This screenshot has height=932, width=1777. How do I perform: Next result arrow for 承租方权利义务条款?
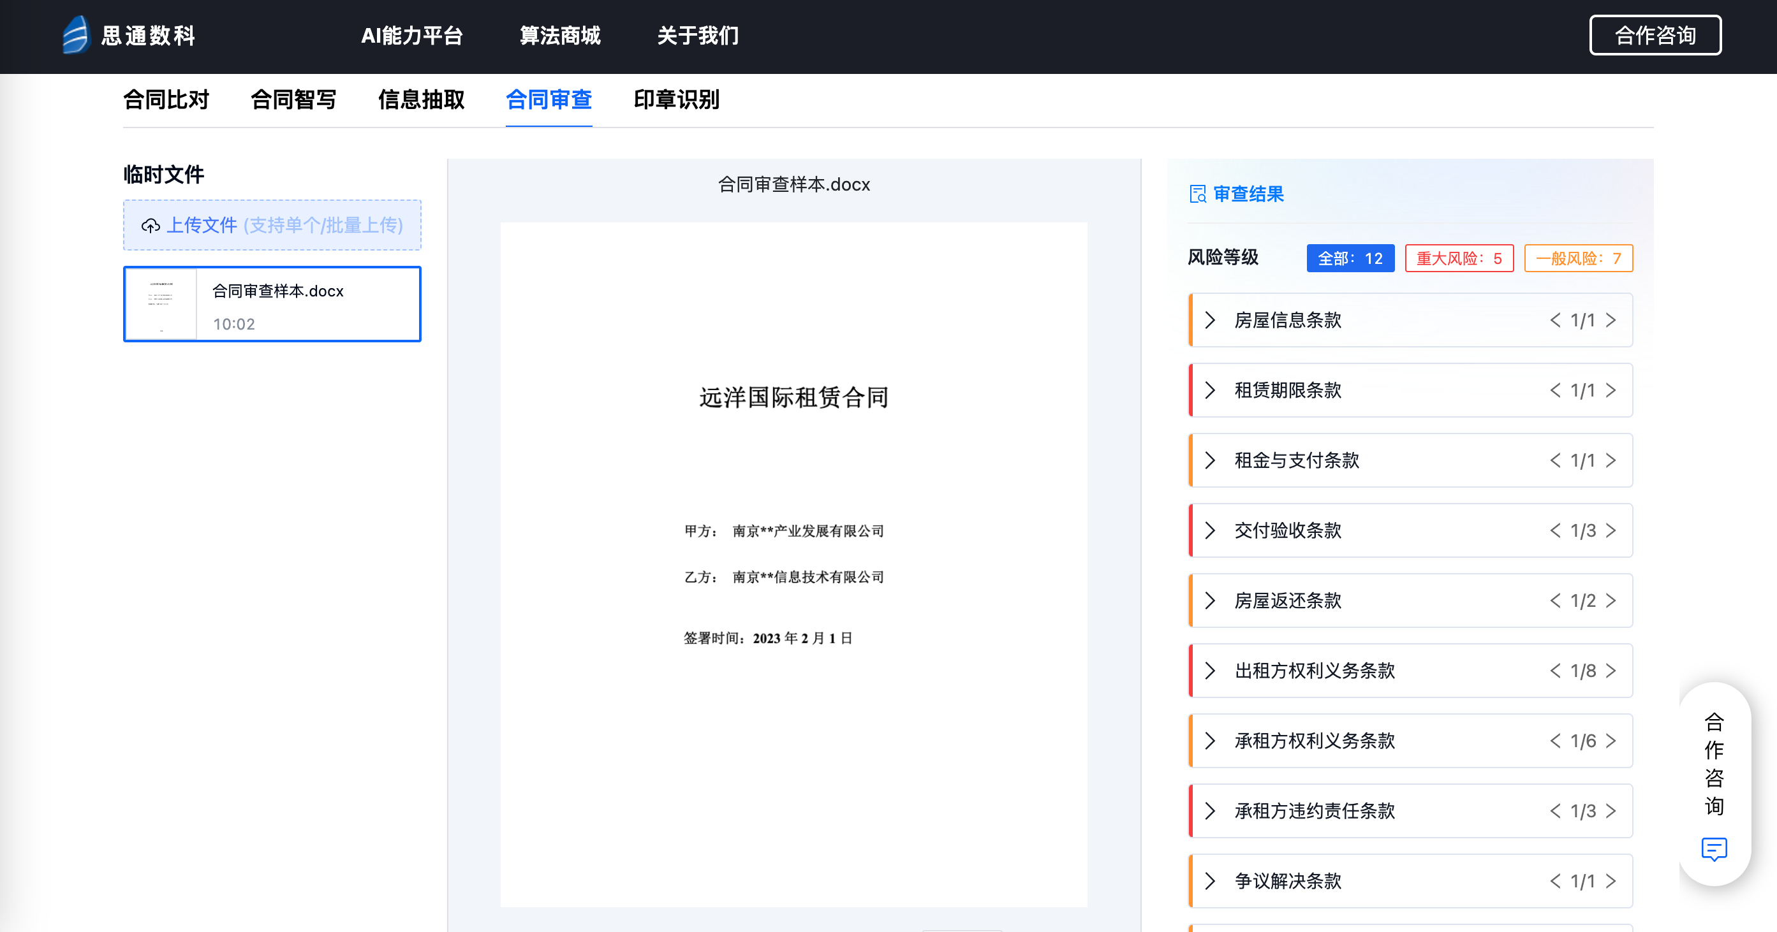[x=1611, y=741]
